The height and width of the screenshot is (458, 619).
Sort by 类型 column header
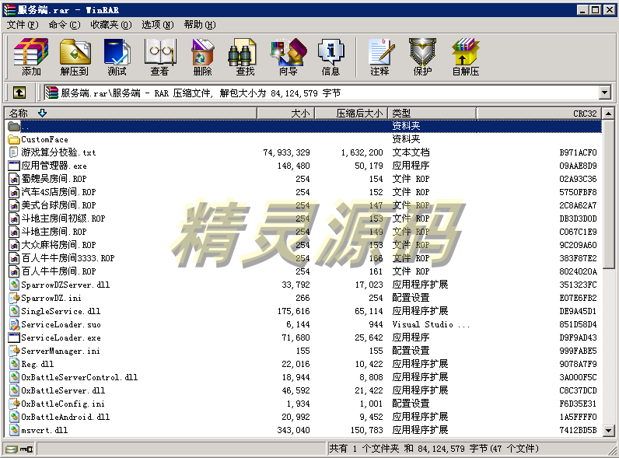432,114
